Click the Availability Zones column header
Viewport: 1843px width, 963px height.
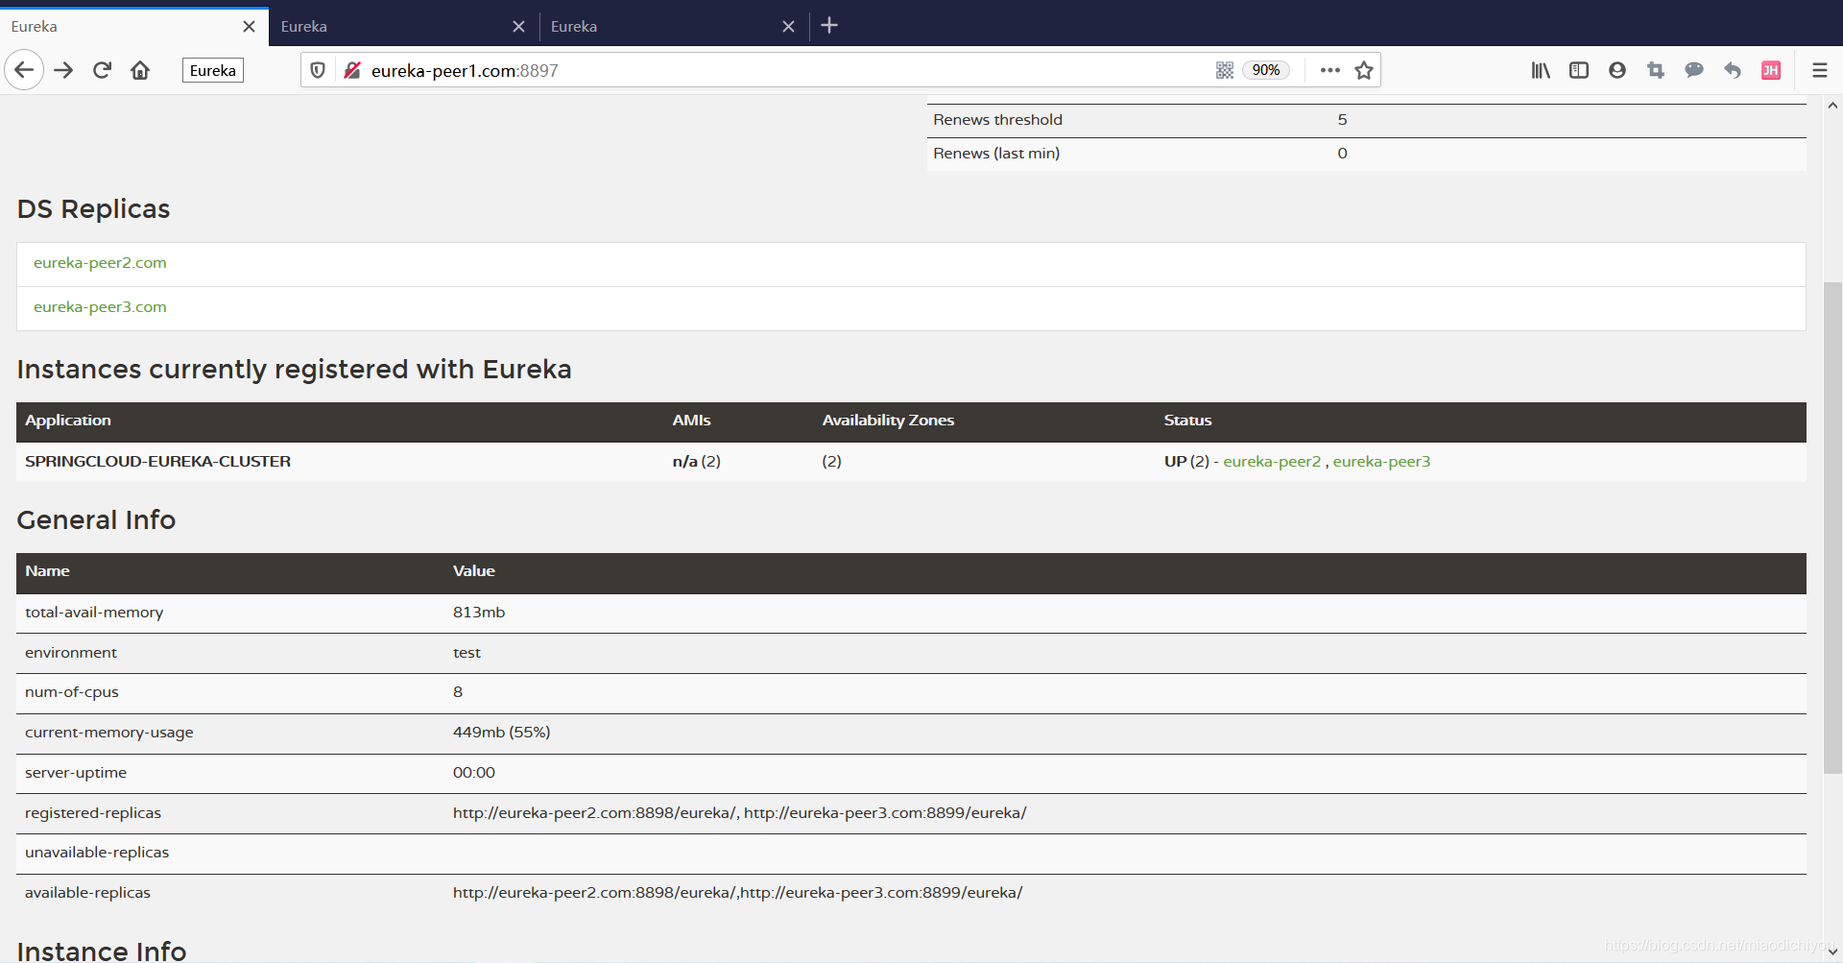888,421
